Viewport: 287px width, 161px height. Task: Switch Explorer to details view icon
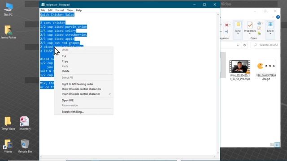(x=272, y=145)
